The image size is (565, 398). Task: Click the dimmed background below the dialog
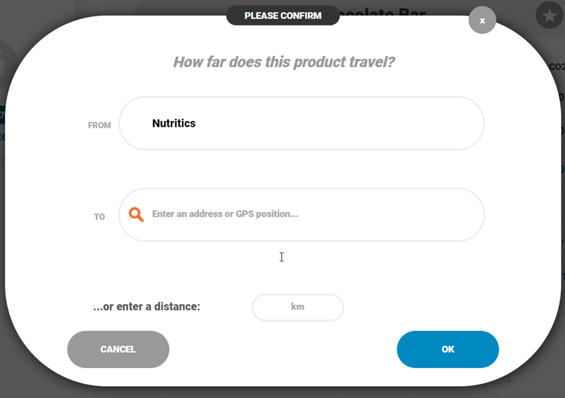[282, 392]
